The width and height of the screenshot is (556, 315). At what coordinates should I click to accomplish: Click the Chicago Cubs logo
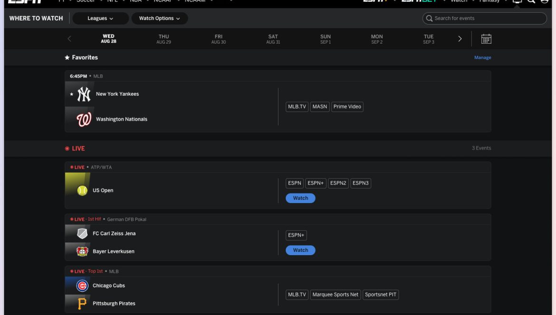click(82, 286)
